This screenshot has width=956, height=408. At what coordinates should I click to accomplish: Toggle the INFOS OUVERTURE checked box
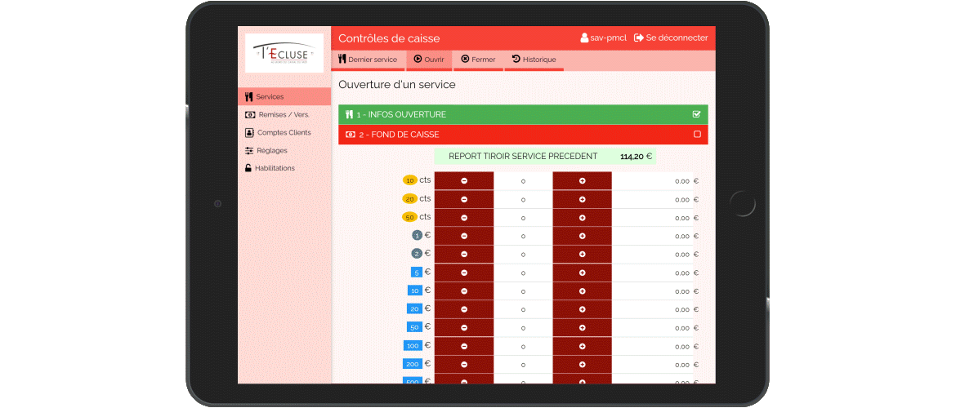point(697,114)
